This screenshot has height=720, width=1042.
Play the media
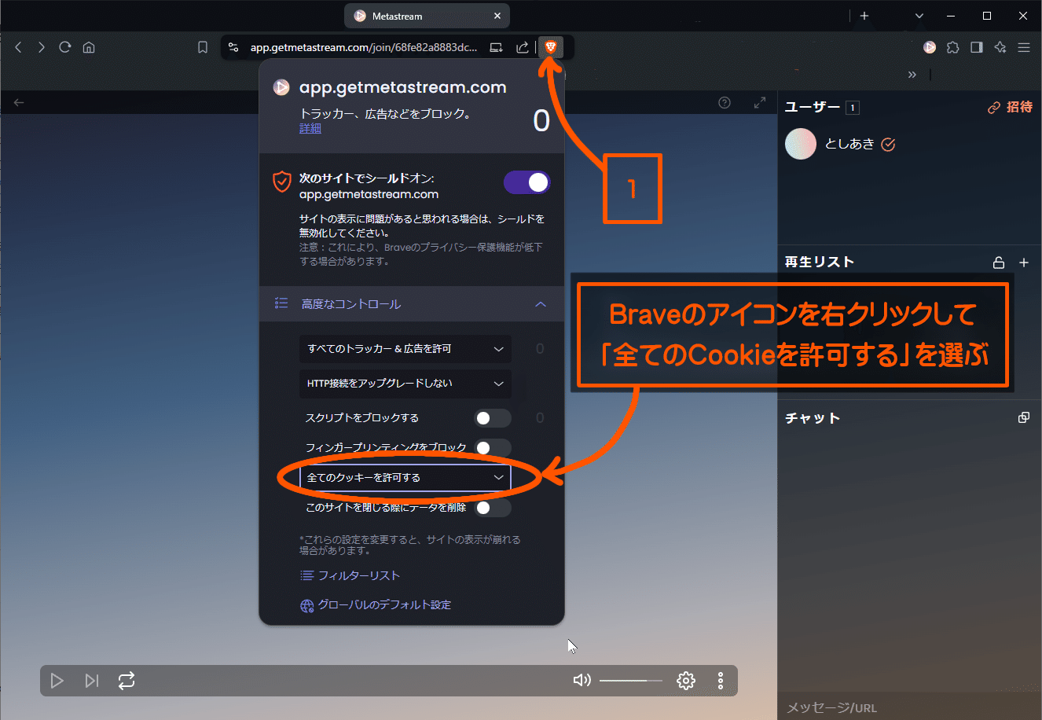coord(57,681)
